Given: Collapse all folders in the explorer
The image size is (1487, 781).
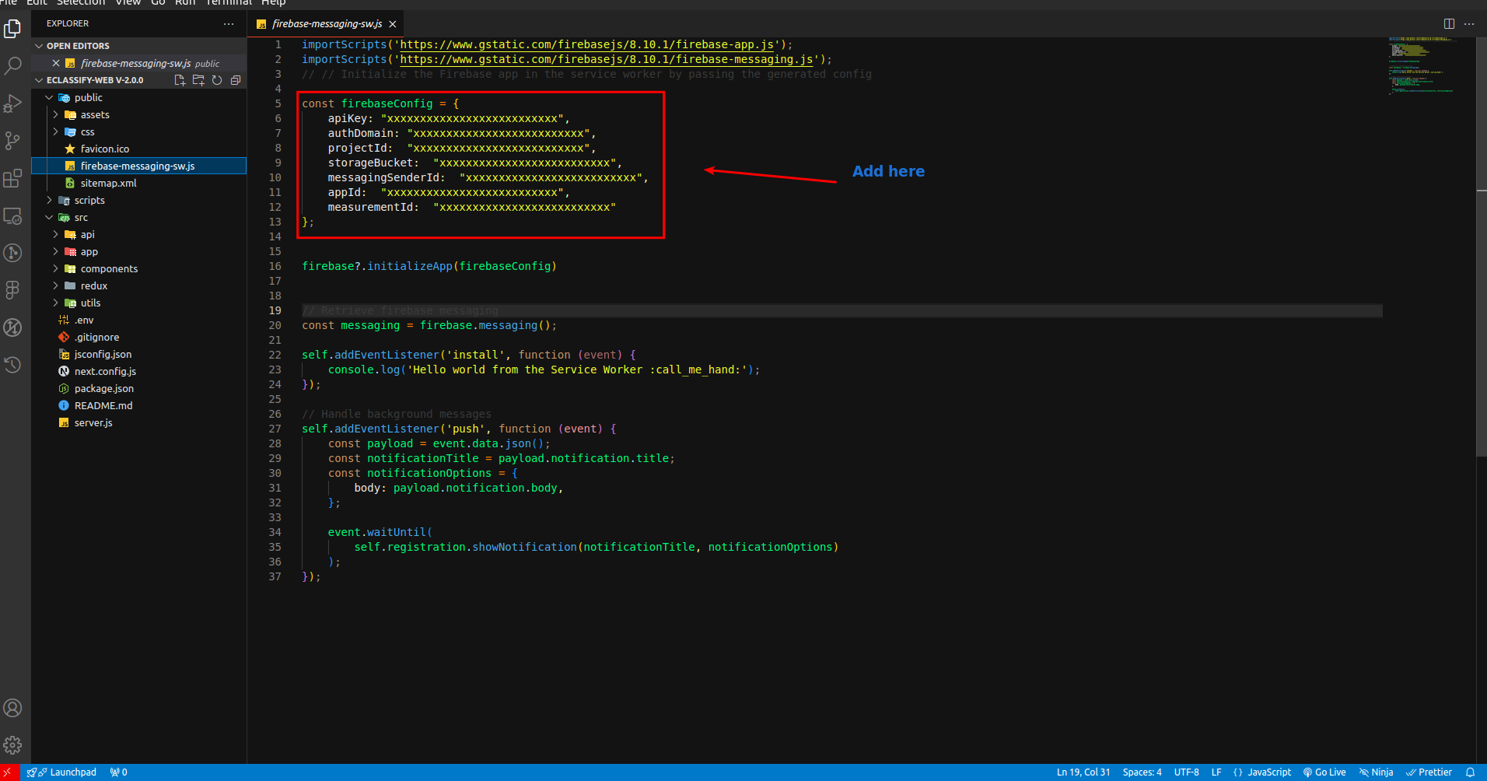Looking at the screenshot, I should (236, 79).
